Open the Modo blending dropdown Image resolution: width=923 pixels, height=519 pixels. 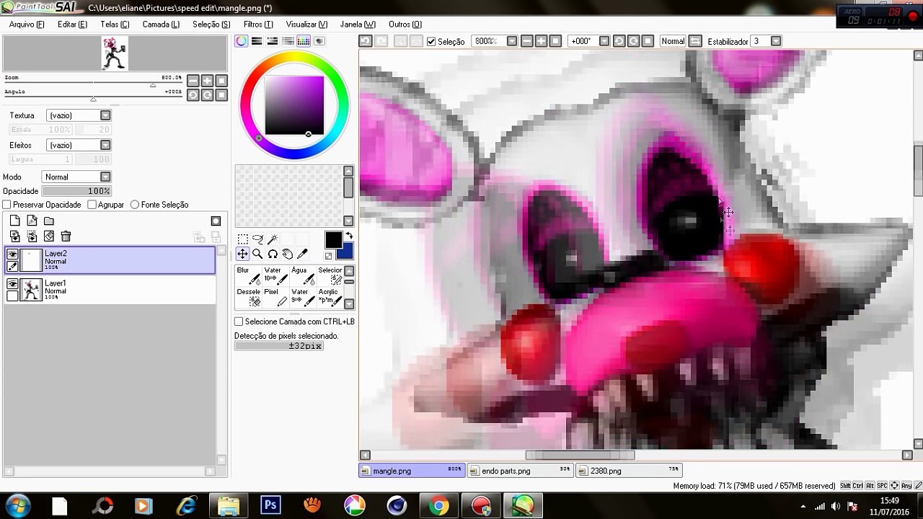[x=105, y=177]
